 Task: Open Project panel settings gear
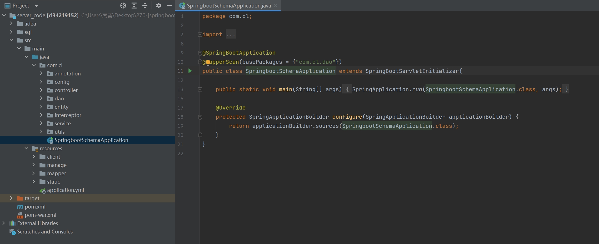pos(159,6)
